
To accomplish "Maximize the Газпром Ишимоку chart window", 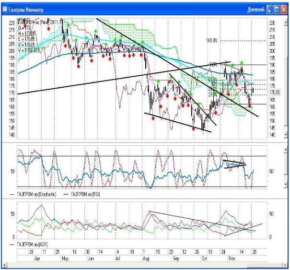I will click(x=277, y=10).
